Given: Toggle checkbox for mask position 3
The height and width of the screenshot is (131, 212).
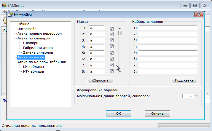Looking at the screenshot, I should [111, 40].
